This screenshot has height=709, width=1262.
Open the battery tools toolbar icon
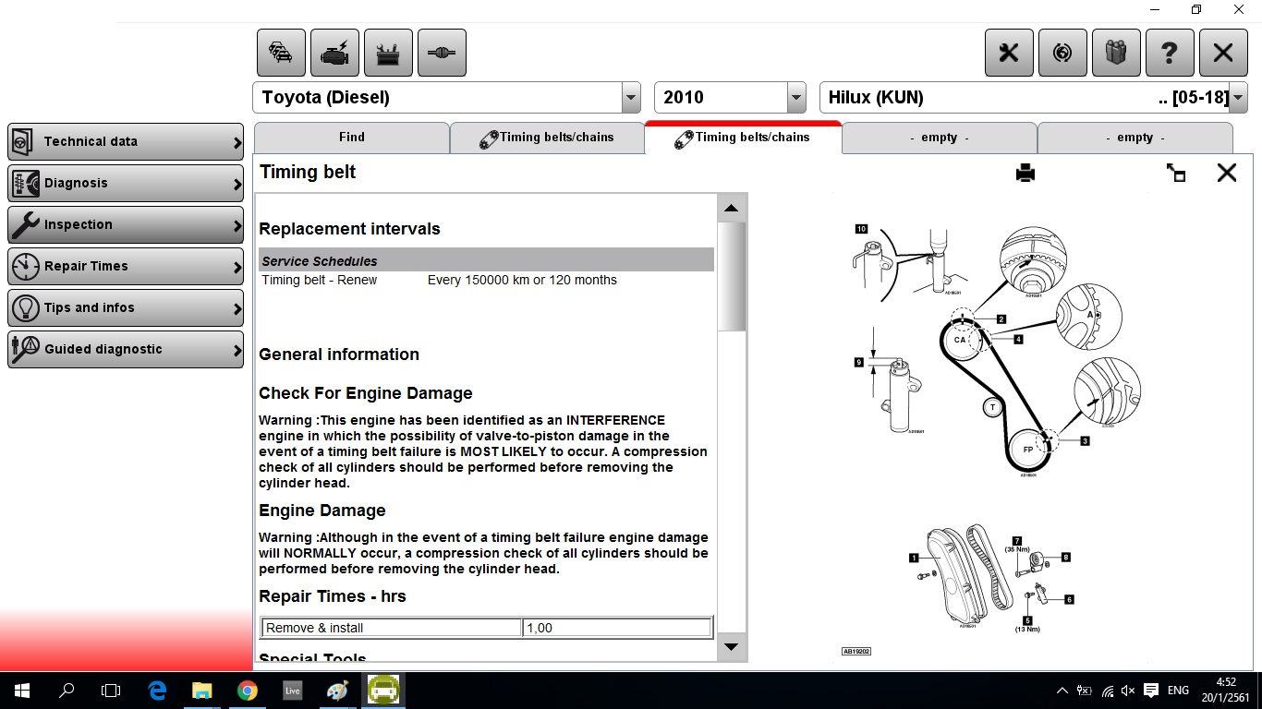click(388, 53)
